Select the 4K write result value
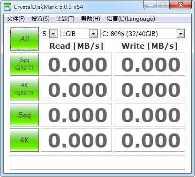Screen dimensions: 195x177 tap(151, 140)
